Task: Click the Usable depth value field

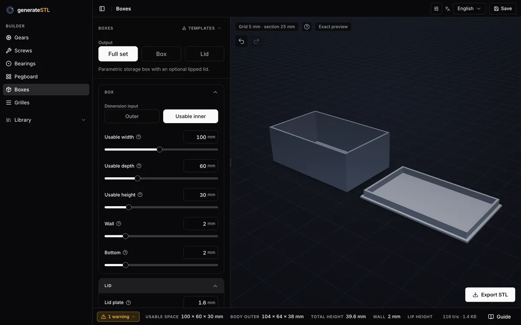Action: click(201, 166)
